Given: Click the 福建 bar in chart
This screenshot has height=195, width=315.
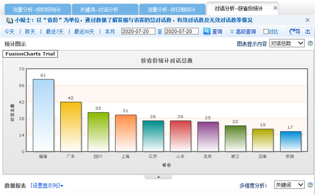Looking at the screenshot, I should (x=43, y=115).
